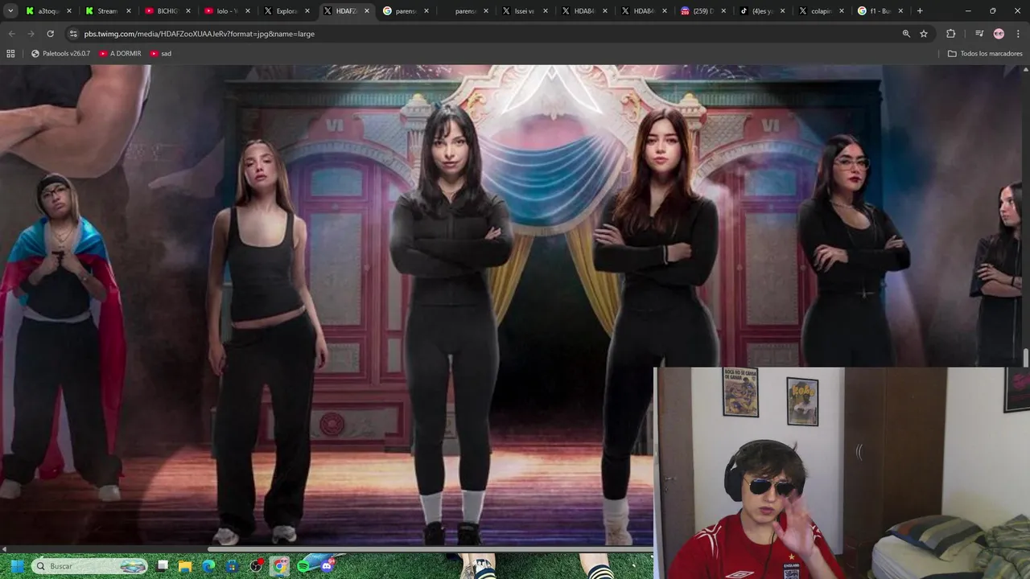Open the Chrome three-dot menu
Image resolution: width=1030 pixels, height=579 pixels.
1018,34
